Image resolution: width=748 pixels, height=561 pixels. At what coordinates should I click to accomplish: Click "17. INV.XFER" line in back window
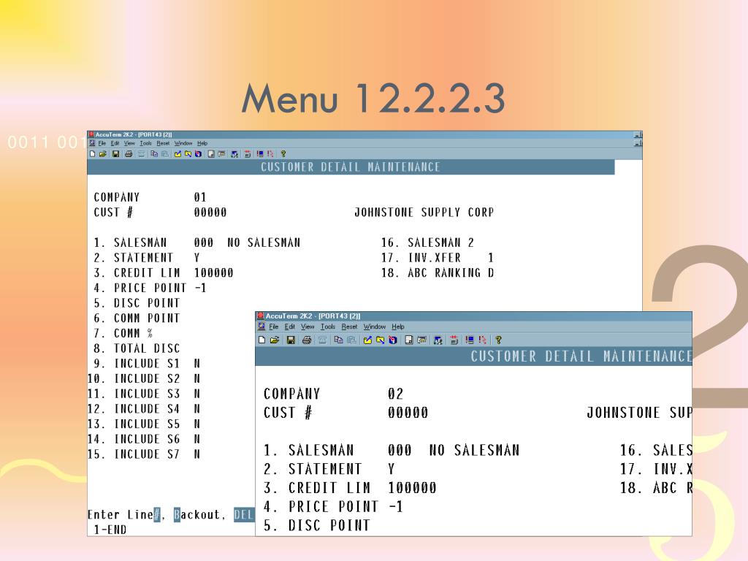(x=438, y=258)
